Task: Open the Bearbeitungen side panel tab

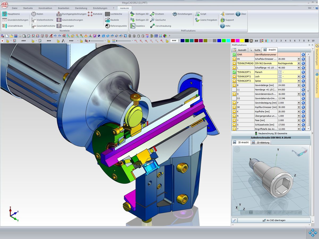Action: [317, 56]
